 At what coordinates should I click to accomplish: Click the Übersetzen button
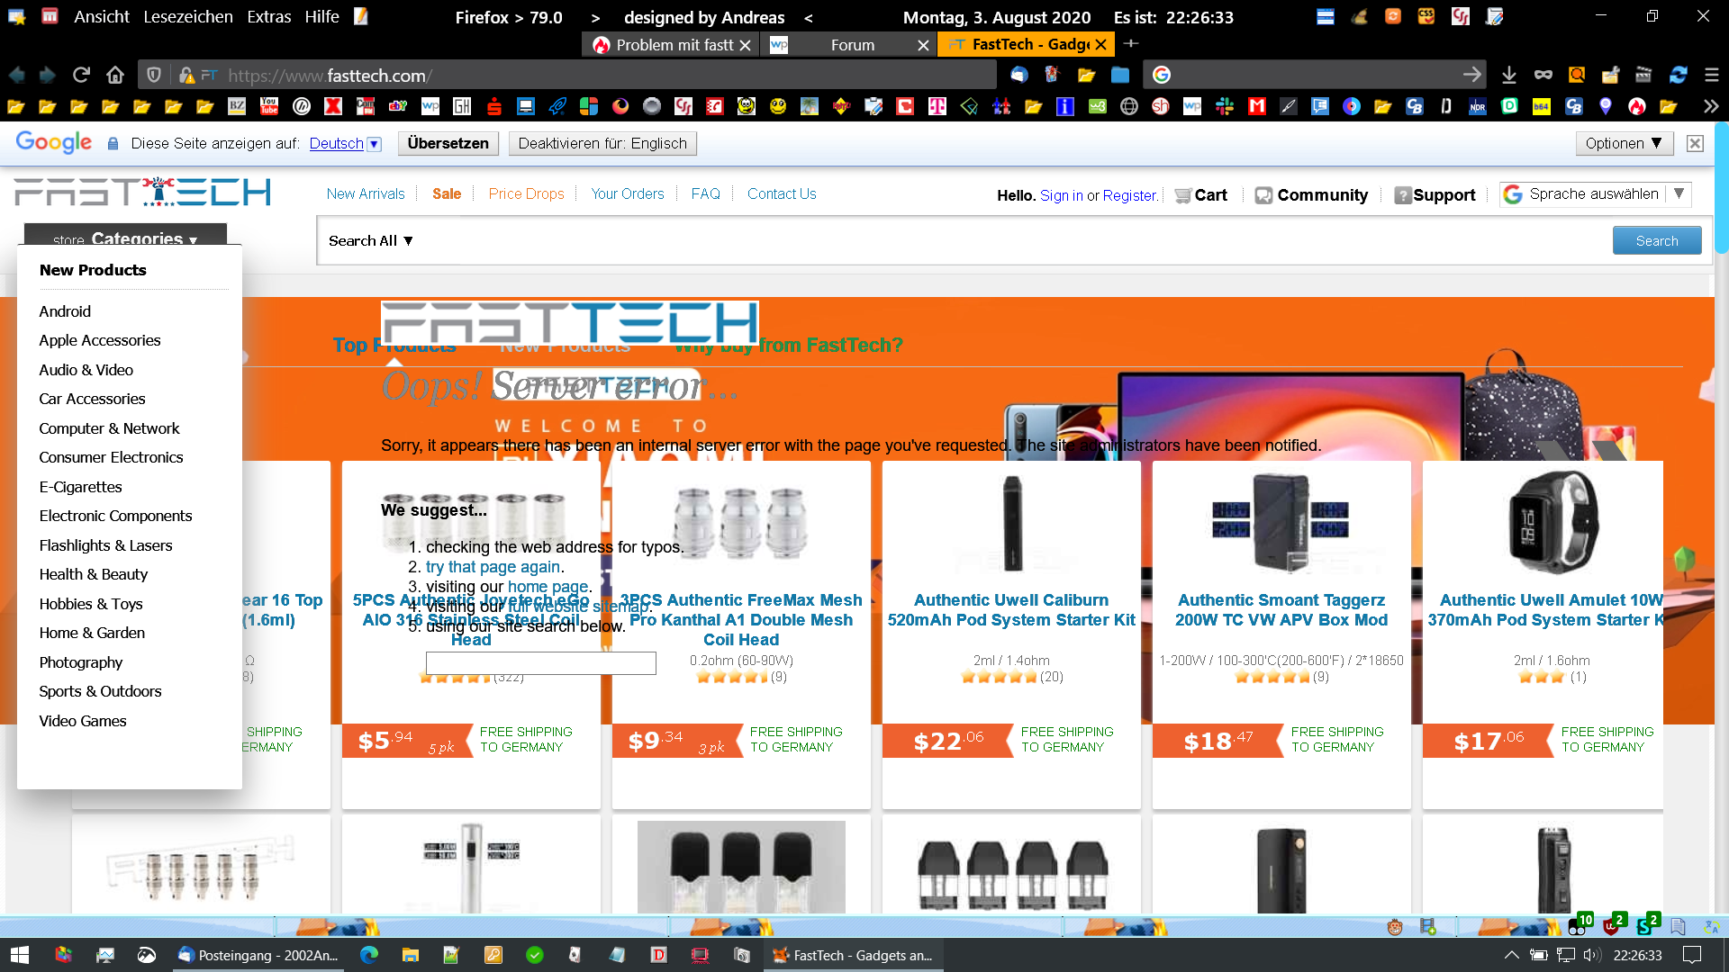point(448,143)
